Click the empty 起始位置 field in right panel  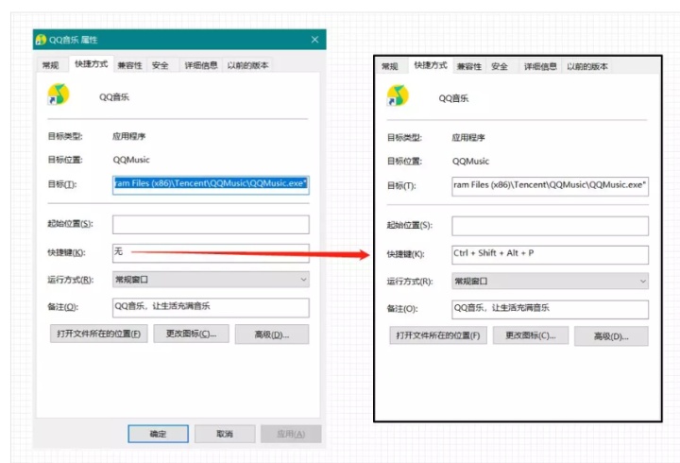click(551, 226)
